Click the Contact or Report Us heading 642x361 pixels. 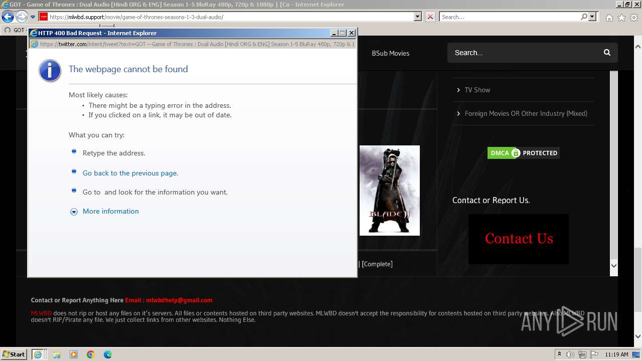point(491,200)
